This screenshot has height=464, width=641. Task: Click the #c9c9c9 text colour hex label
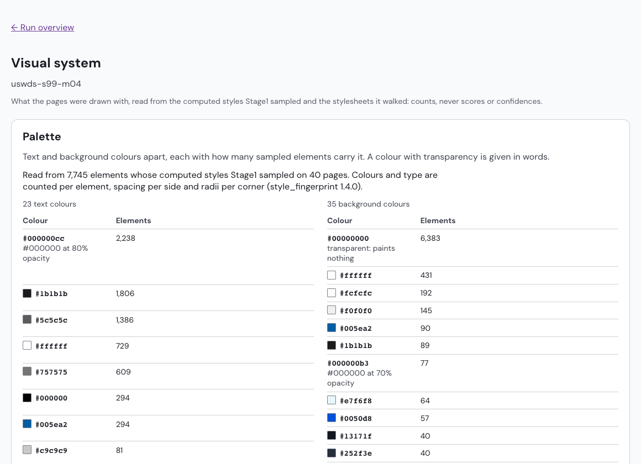(51, 451)
